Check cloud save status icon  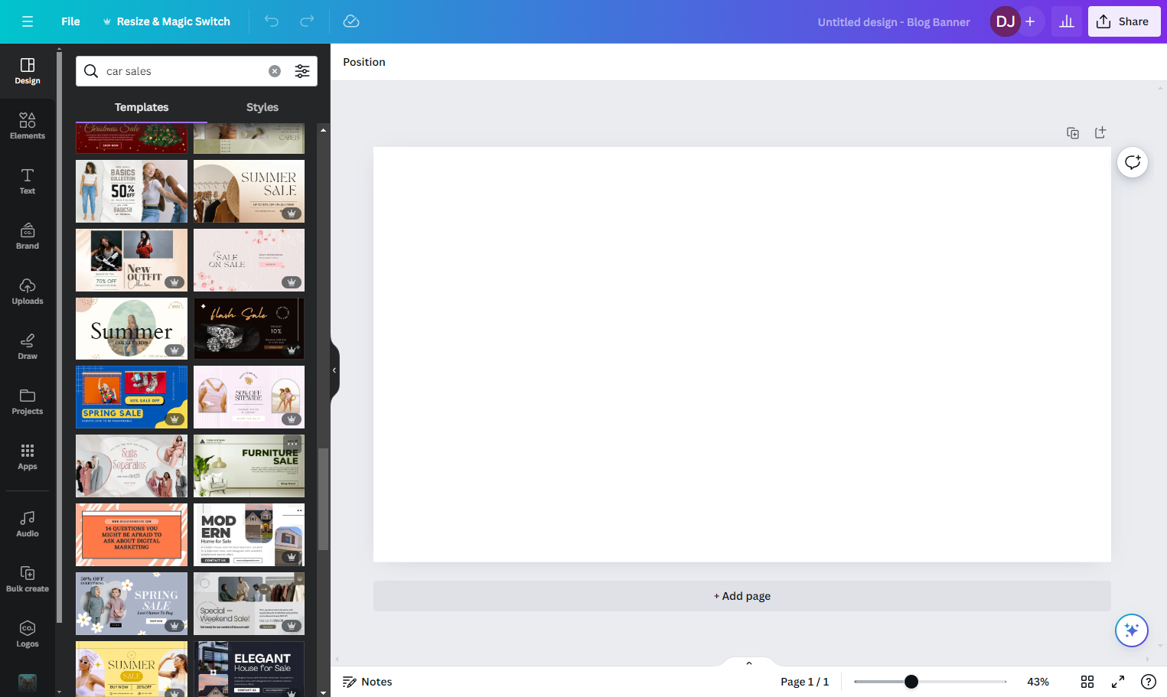tap(351, 21)
